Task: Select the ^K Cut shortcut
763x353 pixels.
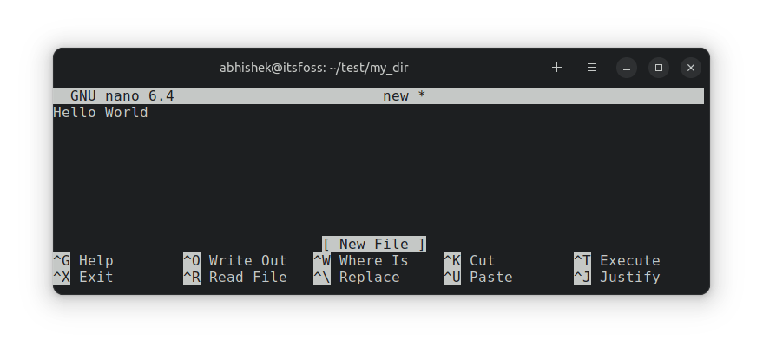Action: coord(469,260)
